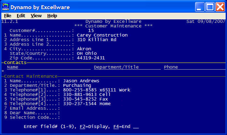Click the Contact Maintenance section heading

(30, 76)
